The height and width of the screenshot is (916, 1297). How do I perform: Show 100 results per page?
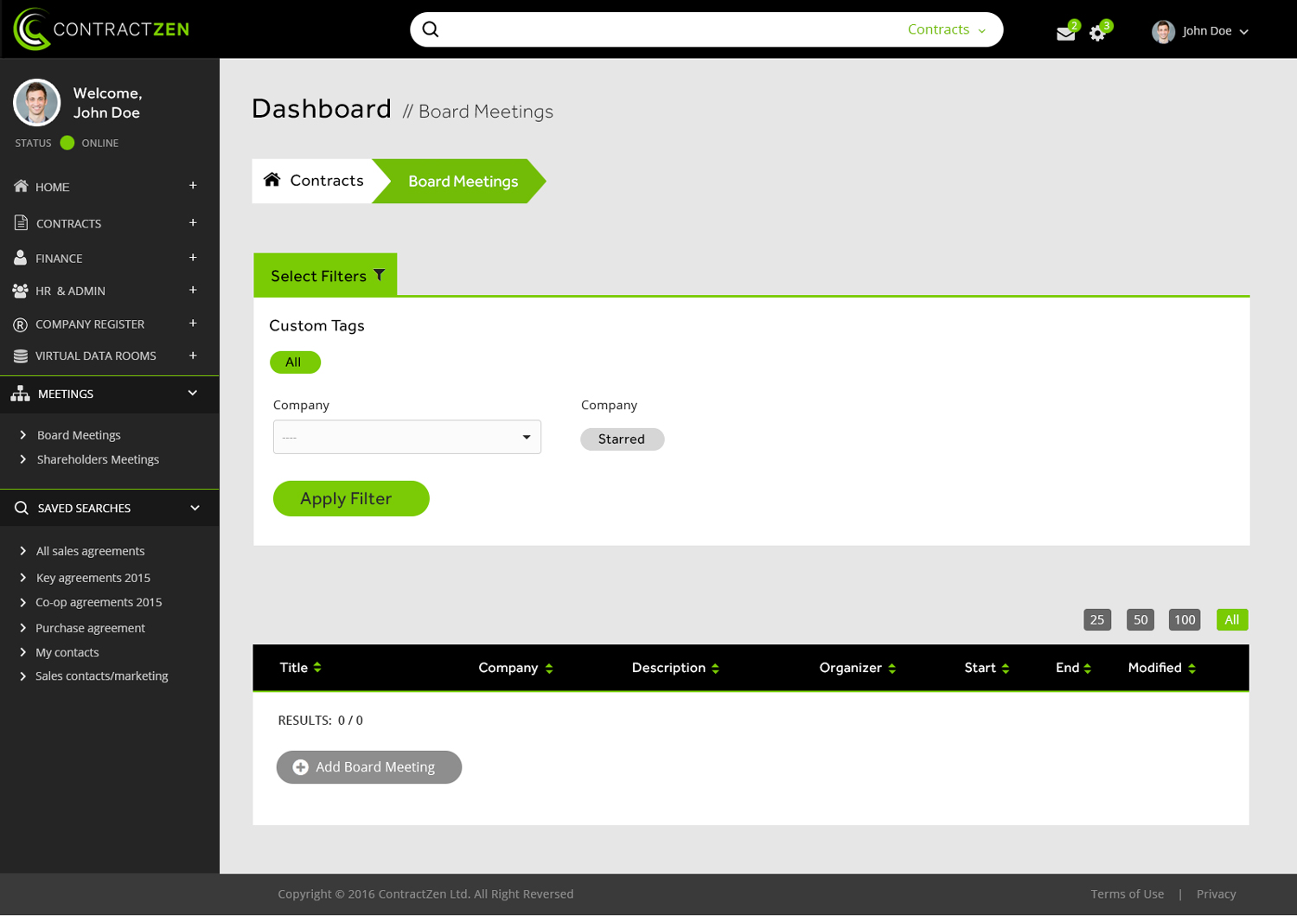tap(1185, 620)
